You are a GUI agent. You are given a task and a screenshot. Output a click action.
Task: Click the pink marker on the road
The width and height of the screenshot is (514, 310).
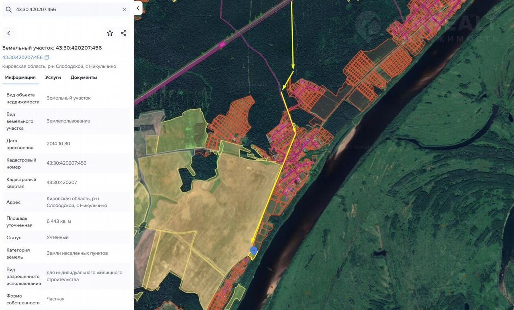pyautogui.click(x=222, y=45)
